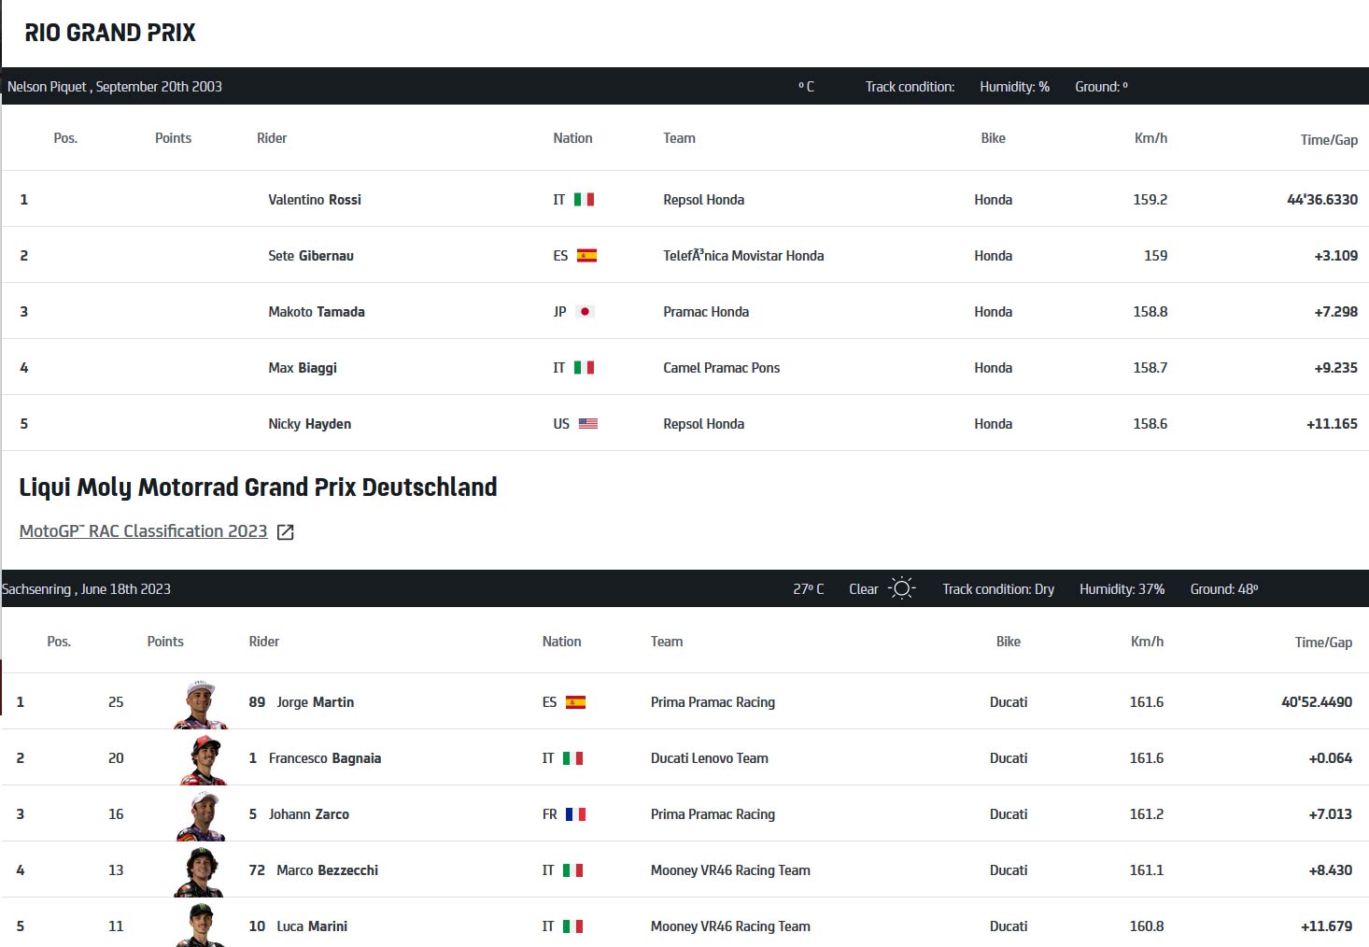The width and height of the screenshot is (1369, 947).
Task: Click the winning time 40'52.4490
Action: [x=1317, y=702]
